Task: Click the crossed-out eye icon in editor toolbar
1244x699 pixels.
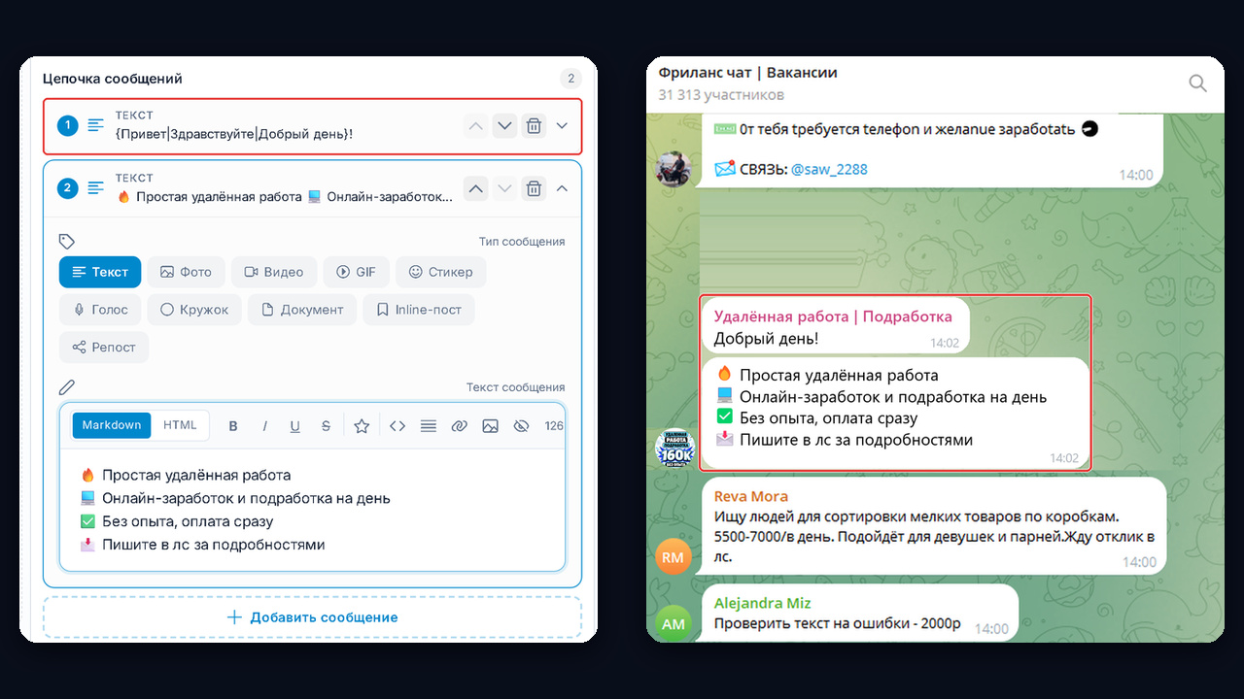Action: coord(521,426)
